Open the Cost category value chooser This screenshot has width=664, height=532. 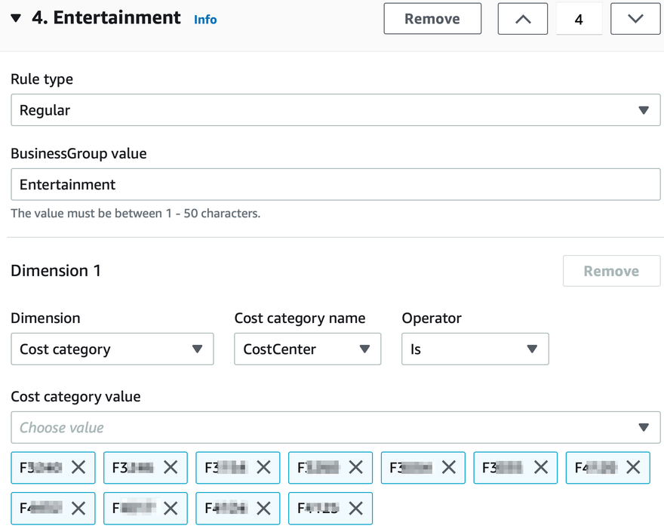tap(335, 427)
